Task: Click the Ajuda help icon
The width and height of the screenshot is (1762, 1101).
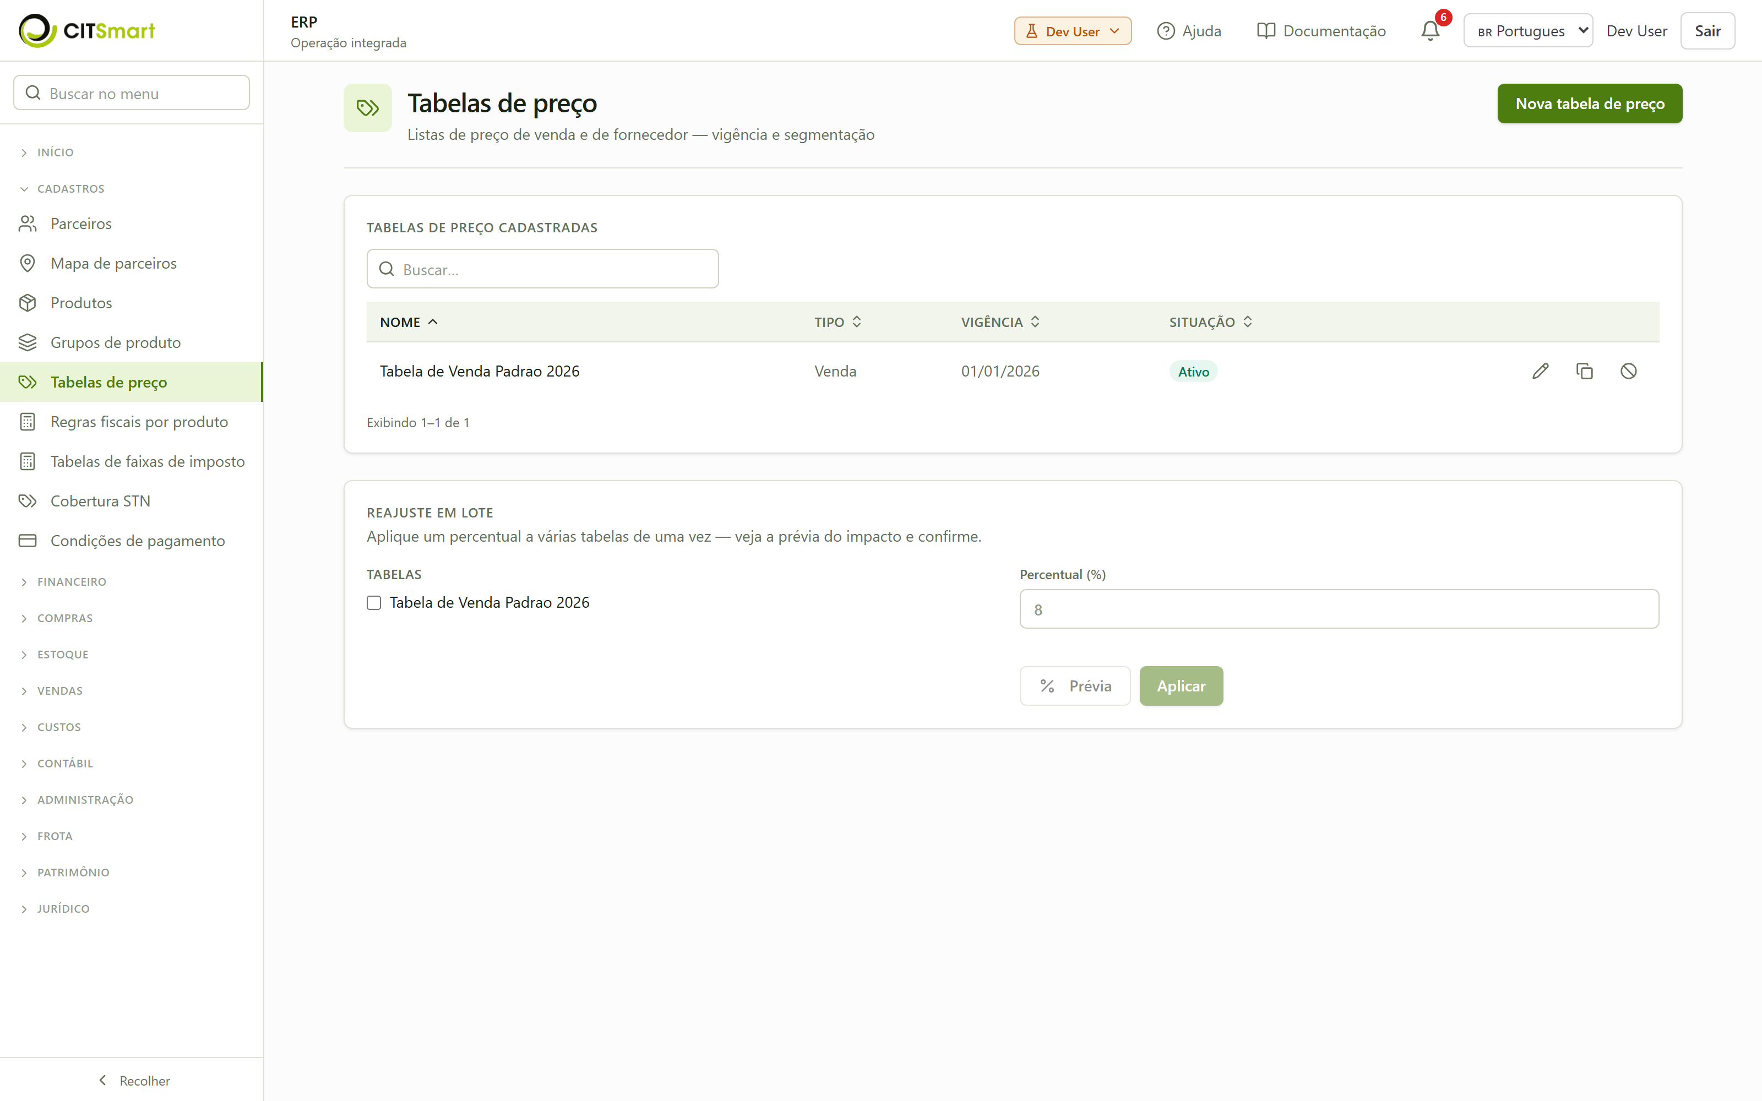Action: point(1166,31)
